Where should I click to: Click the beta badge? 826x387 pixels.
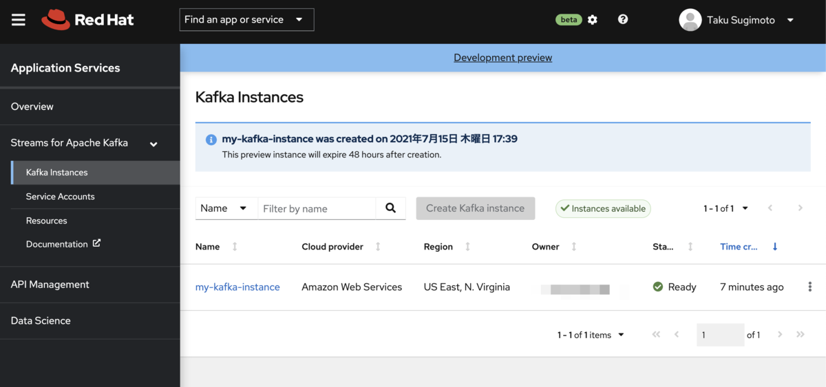tap(569, 20)
